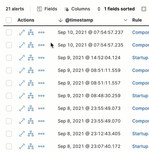The image size is (149, 152).
Task: Open Startup rule link for 14:52:04.124
Action: (140, 58)
